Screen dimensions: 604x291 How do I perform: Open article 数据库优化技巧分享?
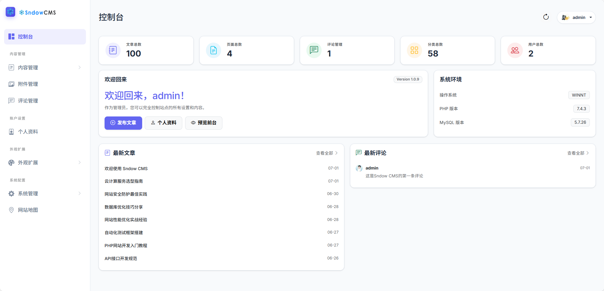(x=124, y=207)
